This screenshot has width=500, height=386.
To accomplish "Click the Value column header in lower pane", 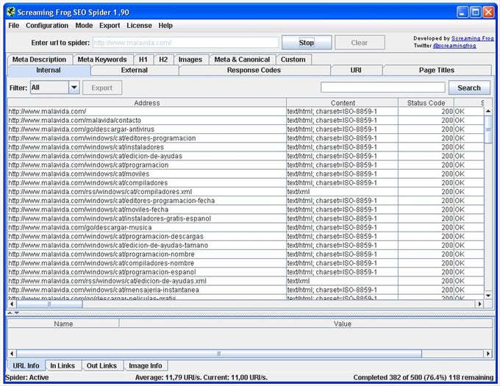I will [343, 324].
